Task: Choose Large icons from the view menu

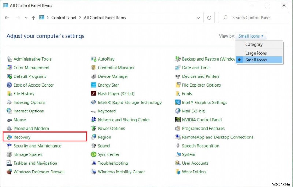Action: pyautogui.click(x=256, y=53)
